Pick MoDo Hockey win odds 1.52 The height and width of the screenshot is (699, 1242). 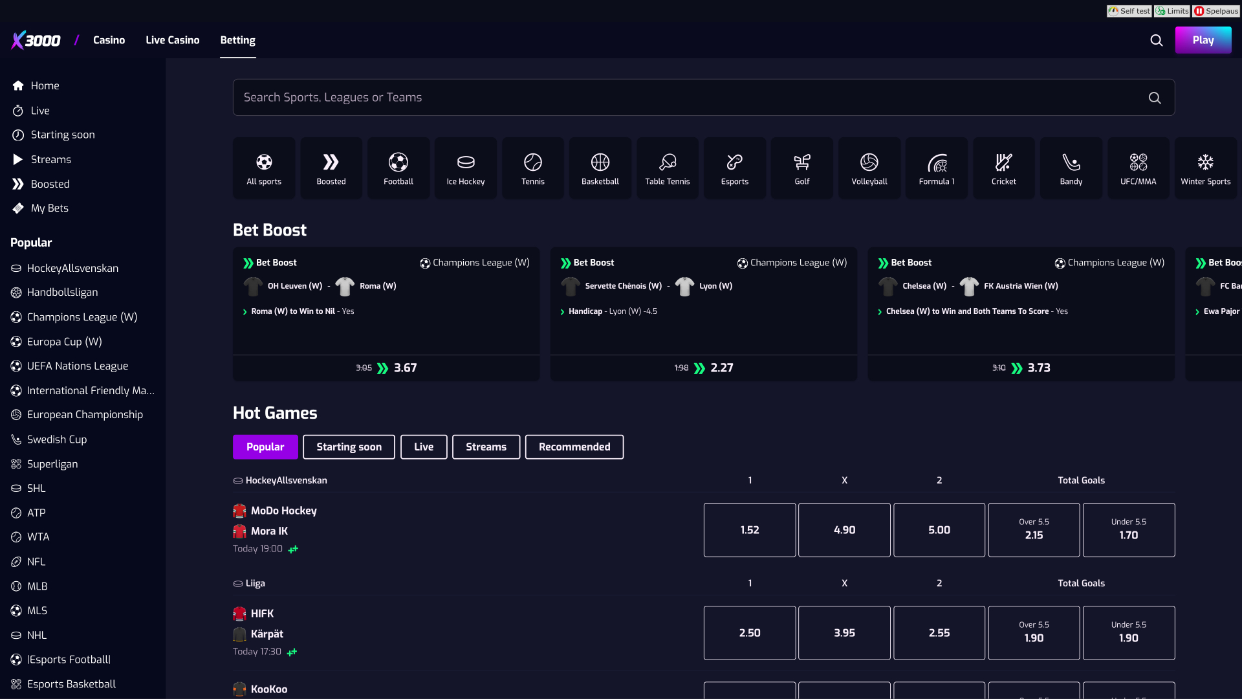[x=750, y=530]
